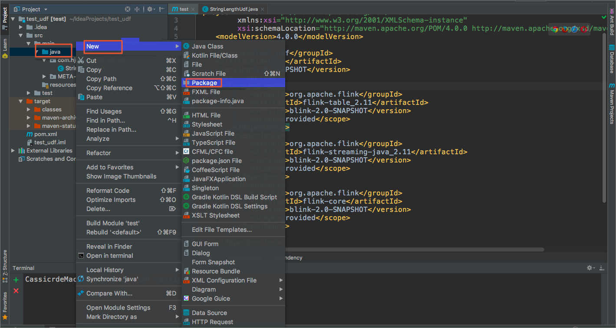
Task: Select package-info.java entry
Action: (x=233, y=101)
